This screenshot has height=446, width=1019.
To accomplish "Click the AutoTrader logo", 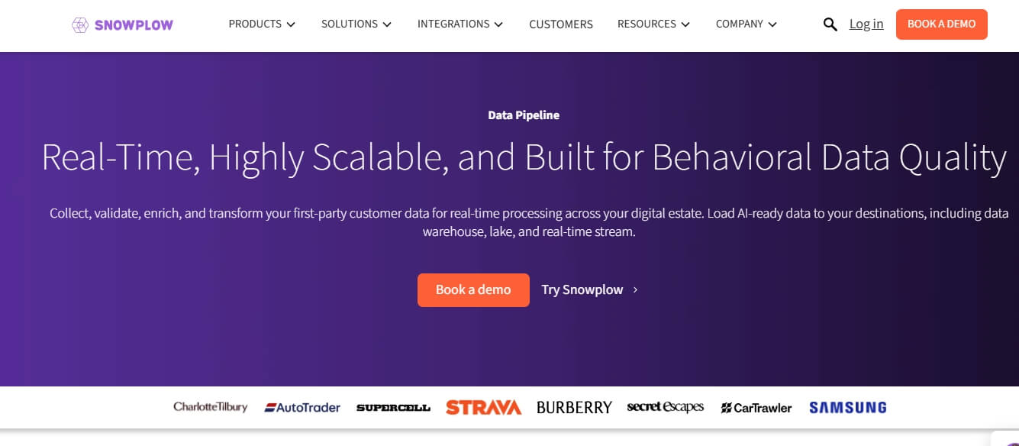I will coord(303,407).
